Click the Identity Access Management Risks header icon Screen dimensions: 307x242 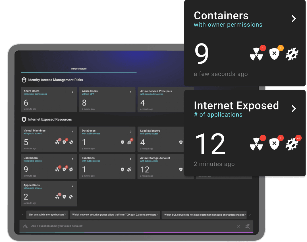click(x=24, y=80)
